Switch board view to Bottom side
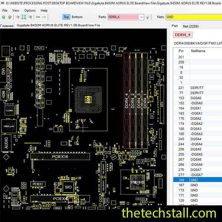The height and width of the screenshot is (222, 222). [77, 17]
